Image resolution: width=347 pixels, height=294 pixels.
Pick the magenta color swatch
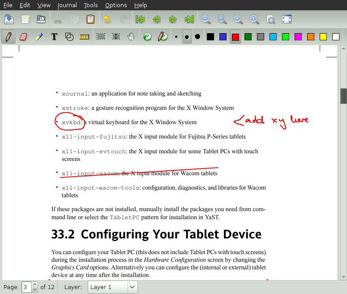(x=298, y=37)
